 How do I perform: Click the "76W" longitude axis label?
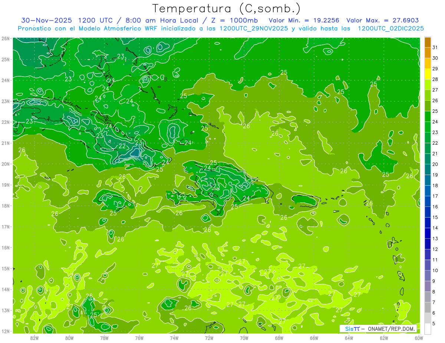(x=139, y=338)
